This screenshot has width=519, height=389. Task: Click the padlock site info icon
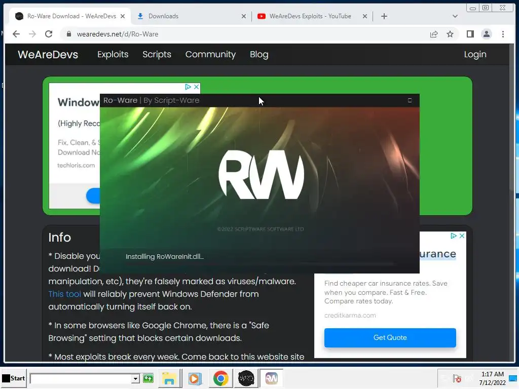[69, 34]
